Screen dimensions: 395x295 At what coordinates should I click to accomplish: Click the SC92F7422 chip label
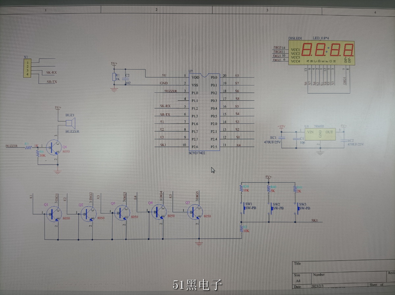pyautogui.click(x=197, y=153)
